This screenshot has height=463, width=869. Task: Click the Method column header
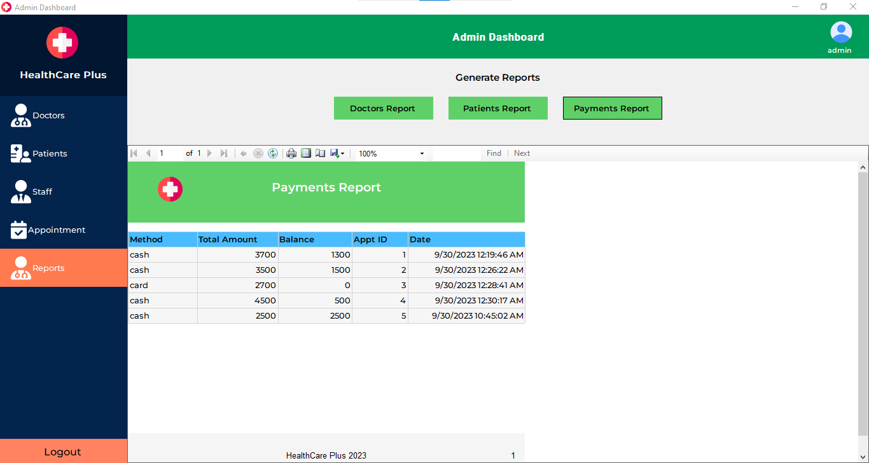point(163,239)
